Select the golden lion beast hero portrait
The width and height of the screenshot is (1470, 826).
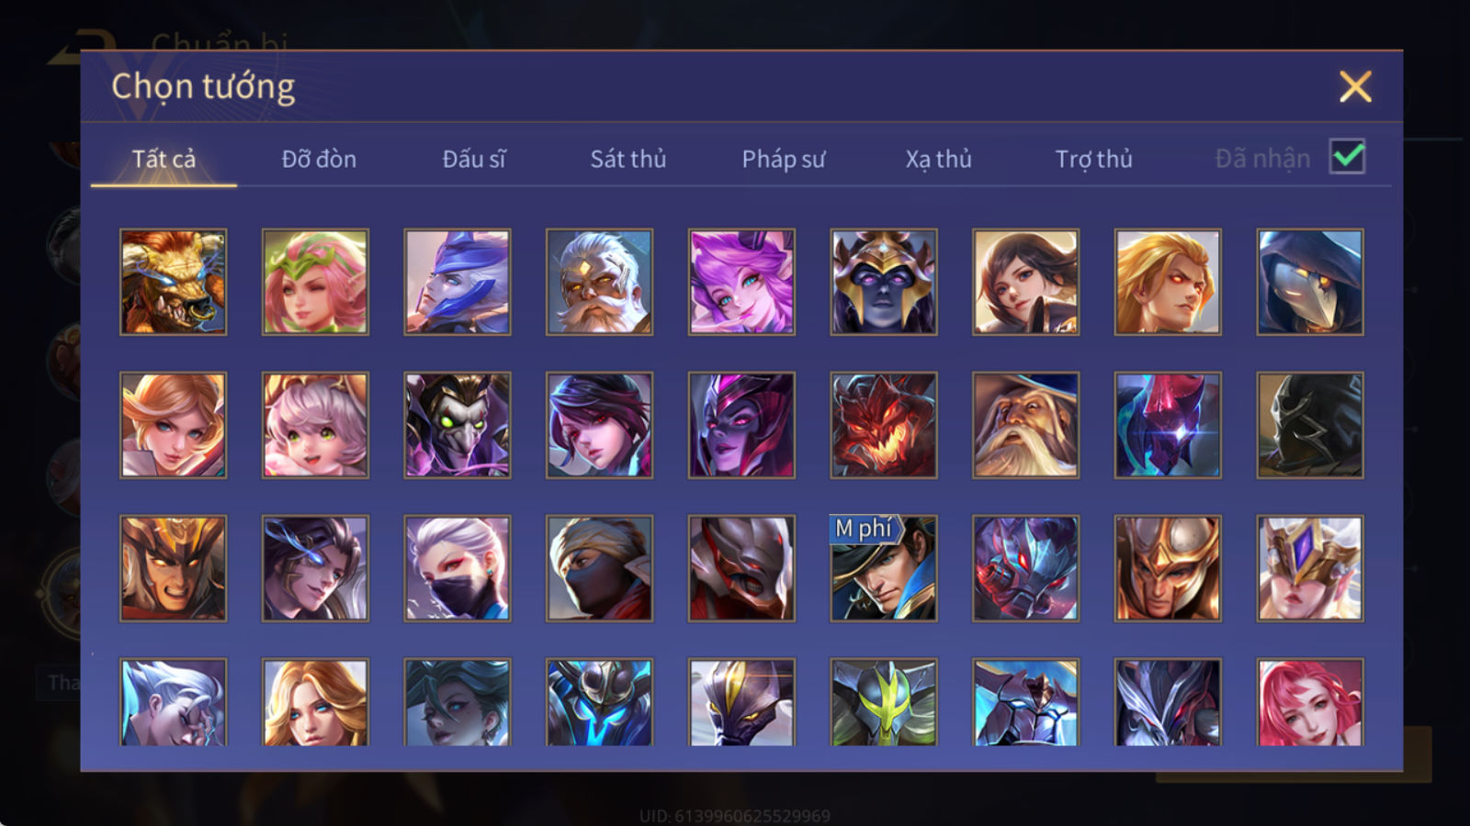pos(173,282)
